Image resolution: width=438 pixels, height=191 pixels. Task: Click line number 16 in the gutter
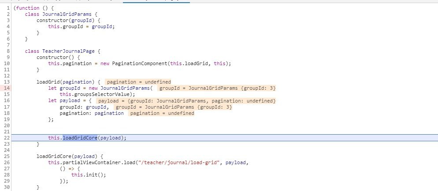tap(7, 101)
